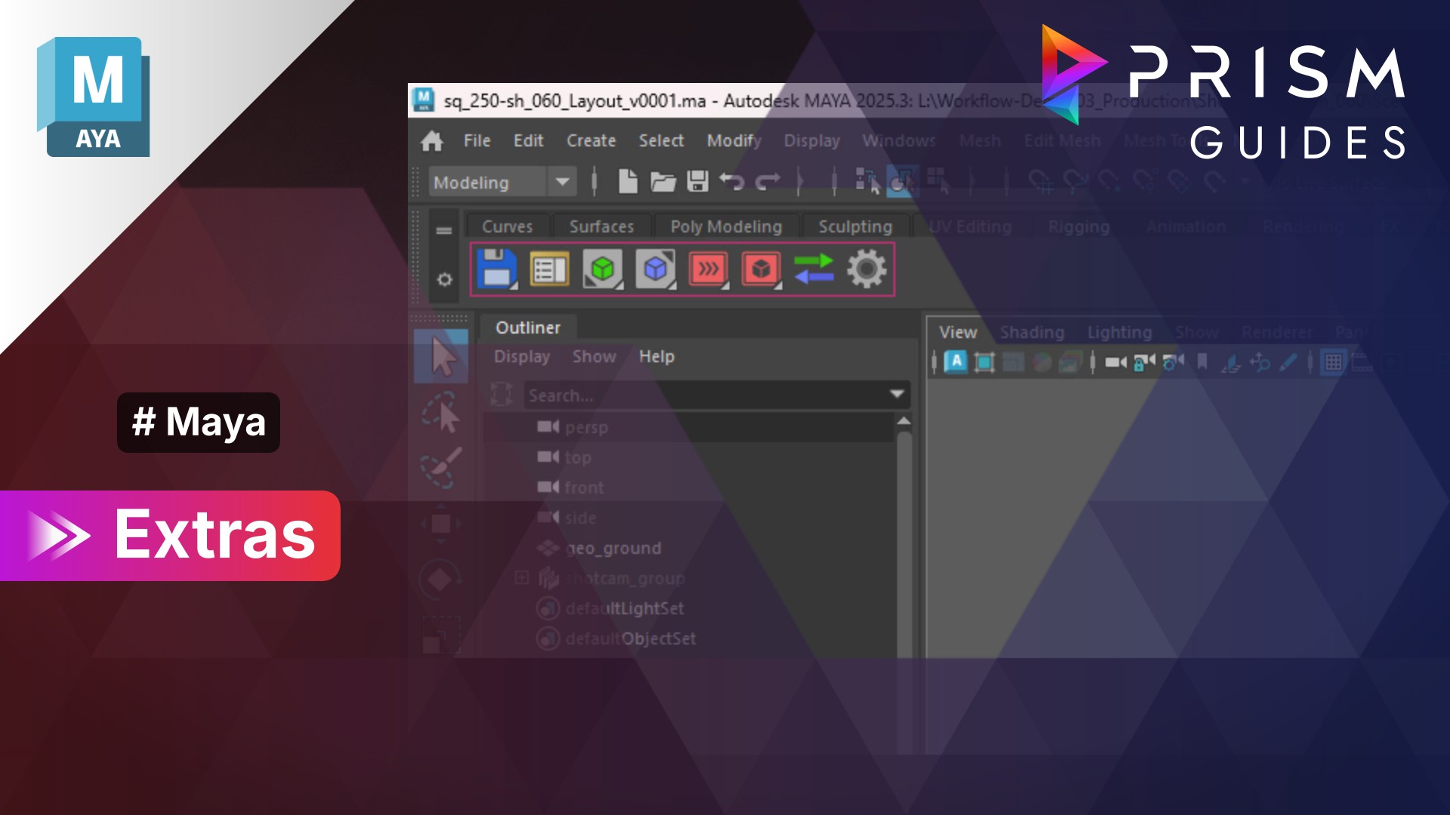The width and height of the screenshot is (1450, 815).
Task: Switch to the Poly Modeling shelf tab
Action: click(x=726, y=226)
